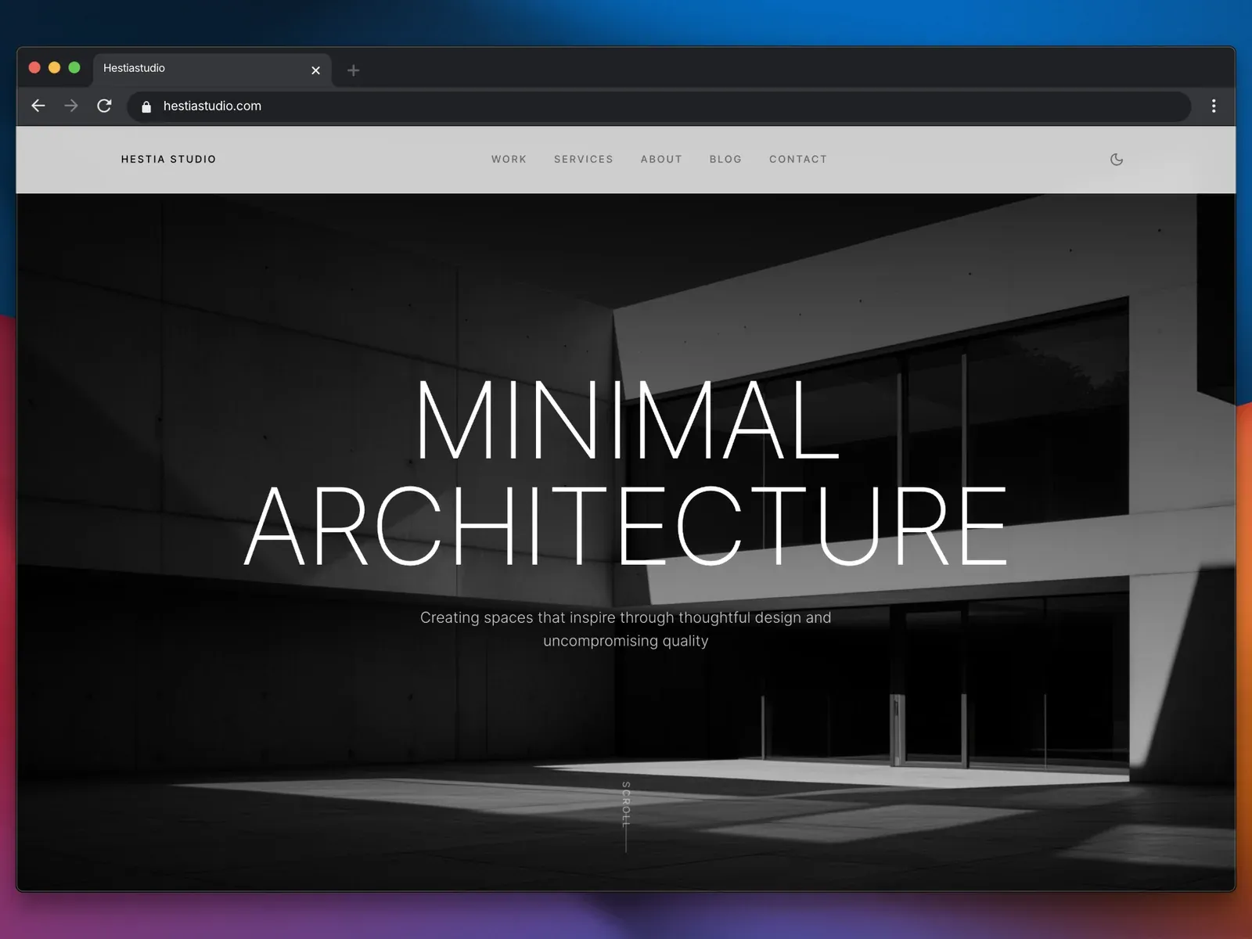
Task: Visit the Blog nav link
Action: coord(725,160)
